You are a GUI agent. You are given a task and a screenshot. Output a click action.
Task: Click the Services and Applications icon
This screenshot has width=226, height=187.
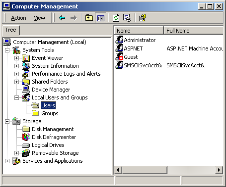(x=16, y=161)
